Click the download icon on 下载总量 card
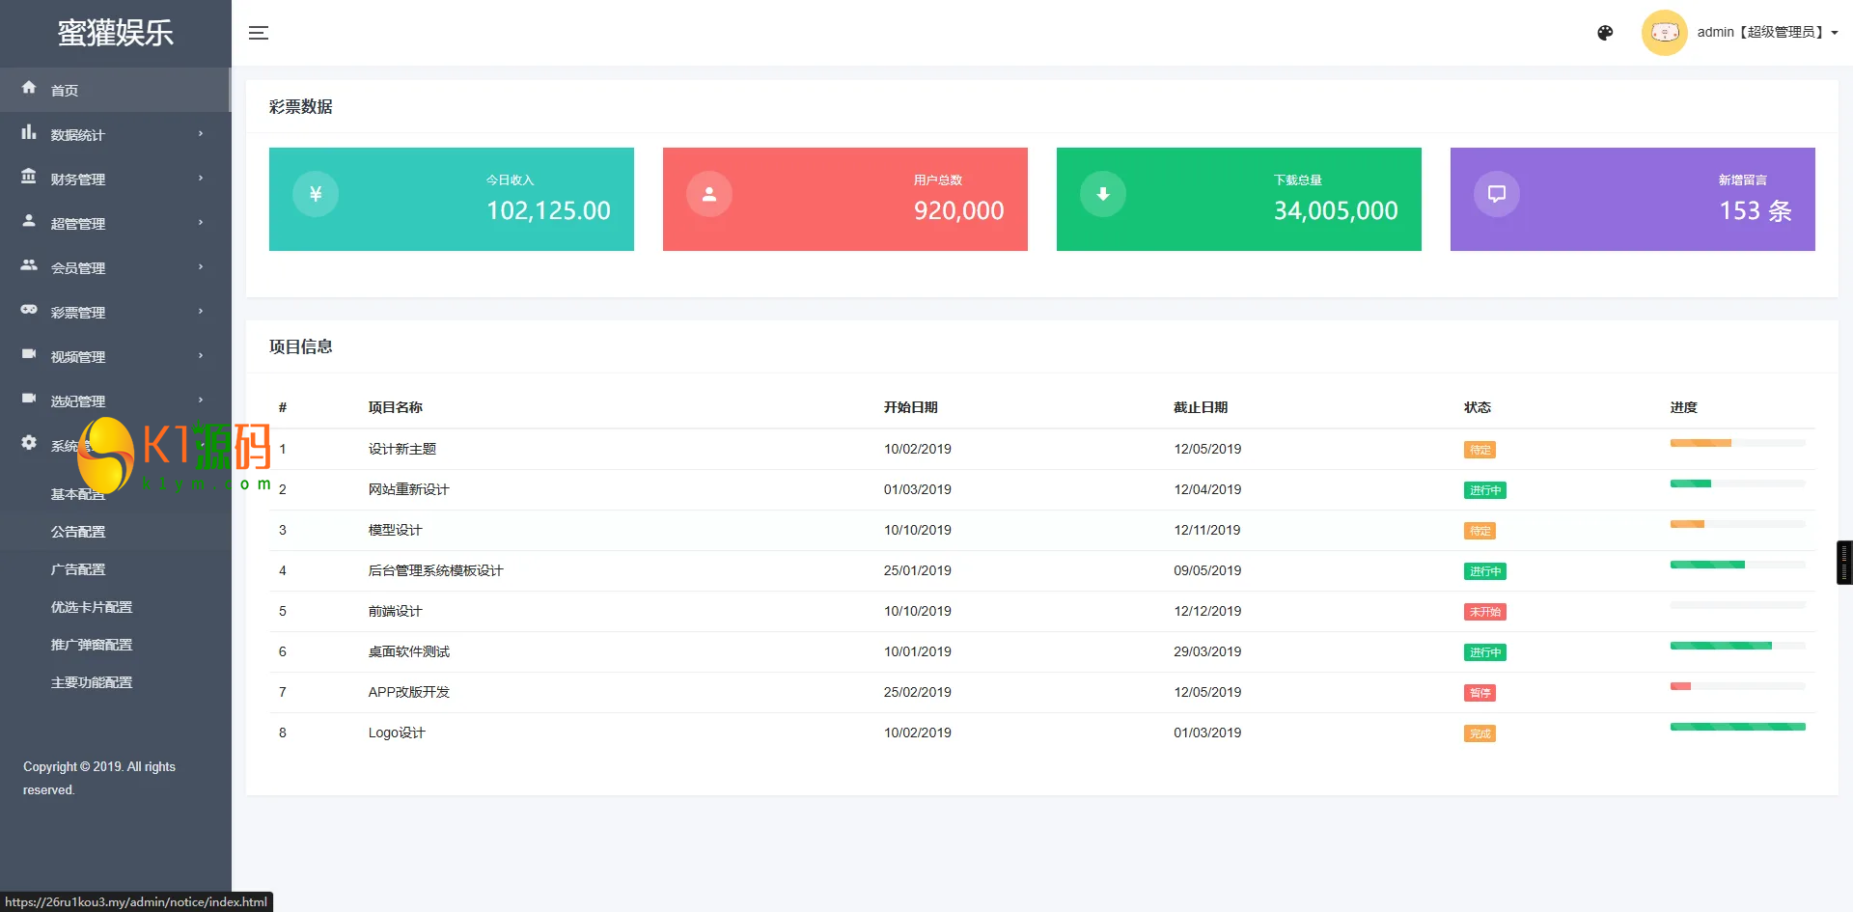This screenshot has height=912, width=1853. (1103, 194)
